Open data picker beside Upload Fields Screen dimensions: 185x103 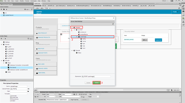[x=28, y=89]
